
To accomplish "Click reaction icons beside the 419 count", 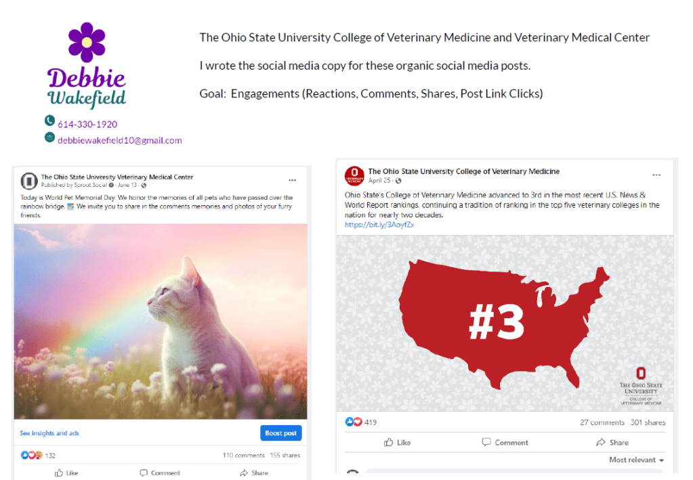I will (x=354, y=422).
